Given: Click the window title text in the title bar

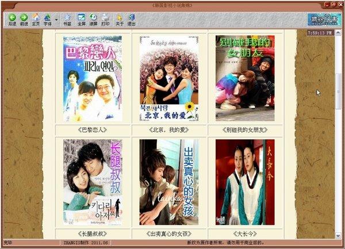Looking at the screenshot, I should pyautogui.click(x=172, y=5).
